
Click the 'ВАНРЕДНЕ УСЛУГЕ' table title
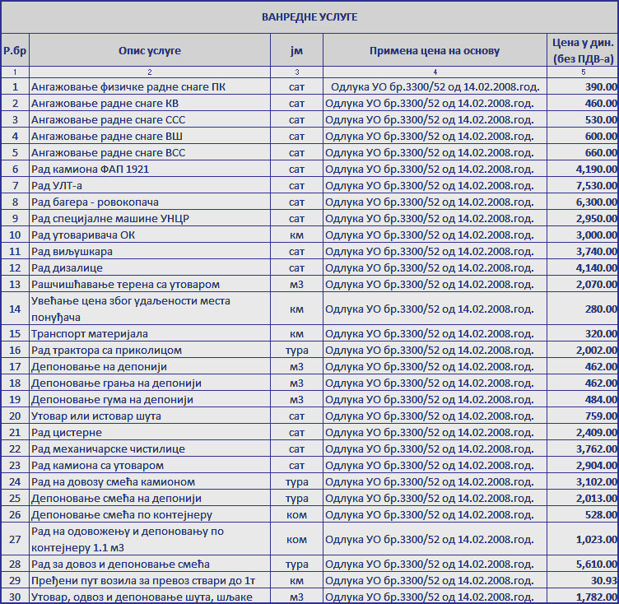pyautogui.click(x=309, y=17)
